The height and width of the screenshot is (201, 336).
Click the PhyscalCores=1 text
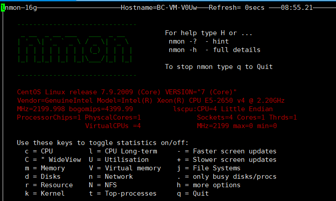[x=113, y=117]
